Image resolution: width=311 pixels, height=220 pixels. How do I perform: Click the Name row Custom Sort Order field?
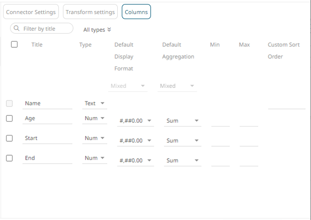[x=286, y=103]
